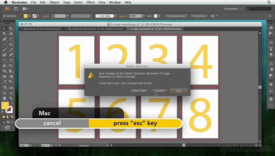Open the zoom level dropdown at bottom
The height and width of the screenshot is (156, 275).
(30, 146)
